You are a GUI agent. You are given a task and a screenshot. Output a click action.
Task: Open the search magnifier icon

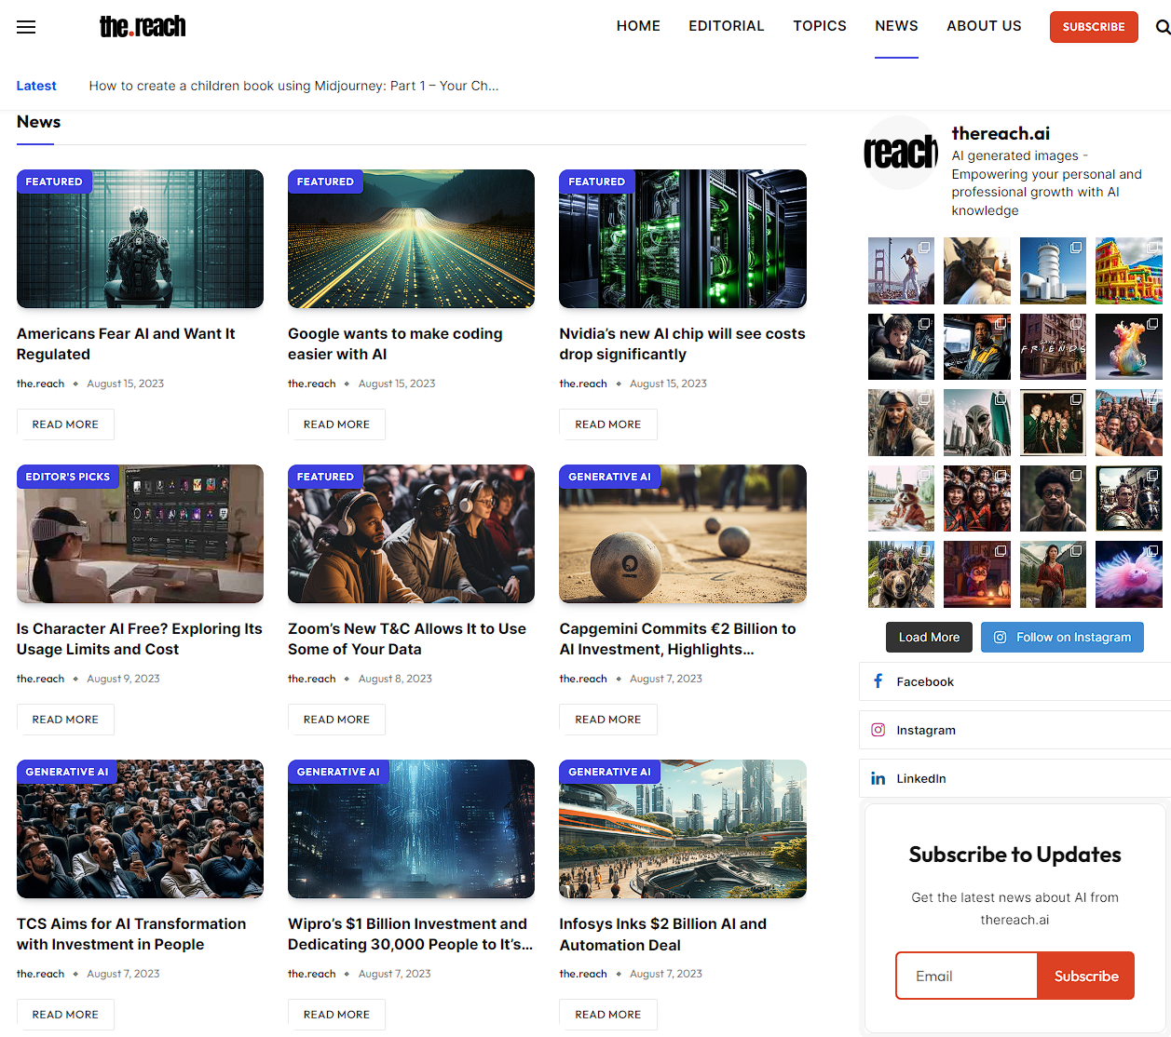pyautogui.click(x=1162, y=27)
